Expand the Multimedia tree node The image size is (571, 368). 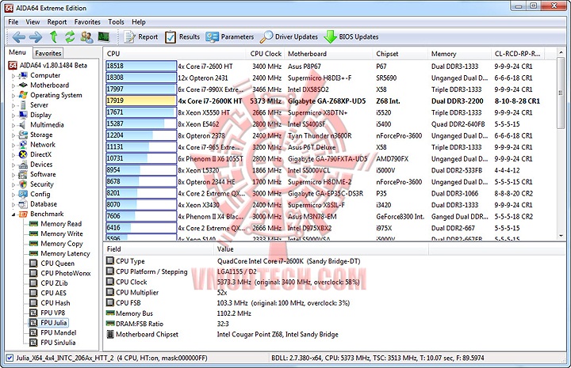[x=13, y=125]
